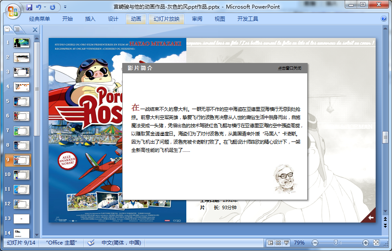Switch to Slide Sorter view
Viewport: 392px width, 251px height.
coord(278,243)
